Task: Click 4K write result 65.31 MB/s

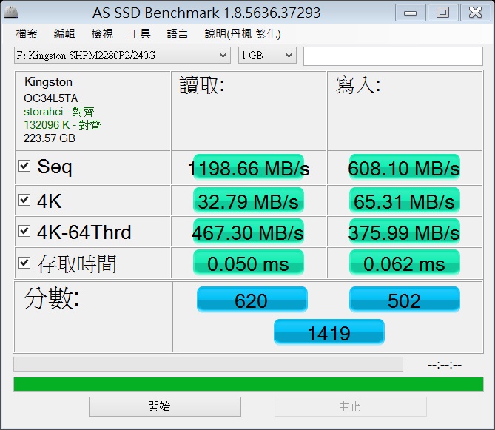Action: tap(404, 201)
